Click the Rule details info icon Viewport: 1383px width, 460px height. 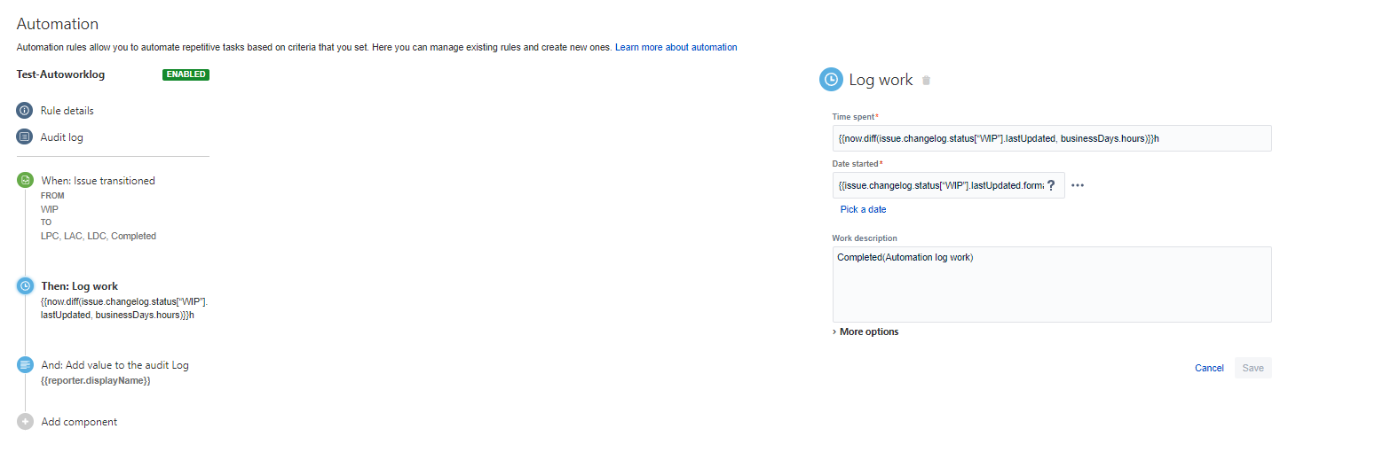(25, 111)
